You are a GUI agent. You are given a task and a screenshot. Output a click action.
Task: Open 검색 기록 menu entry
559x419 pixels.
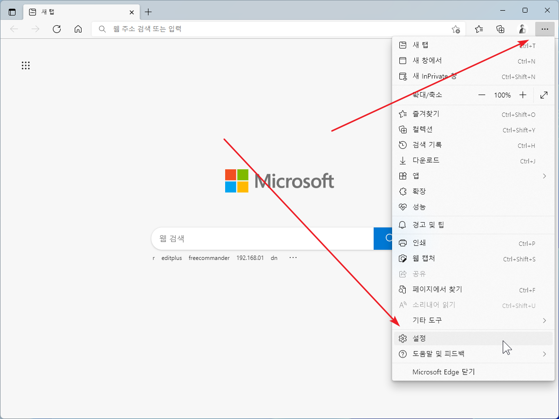(473, 145)
